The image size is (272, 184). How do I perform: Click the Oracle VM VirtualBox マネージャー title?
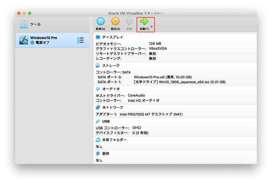pyautogui.click(x=136, y=13)
